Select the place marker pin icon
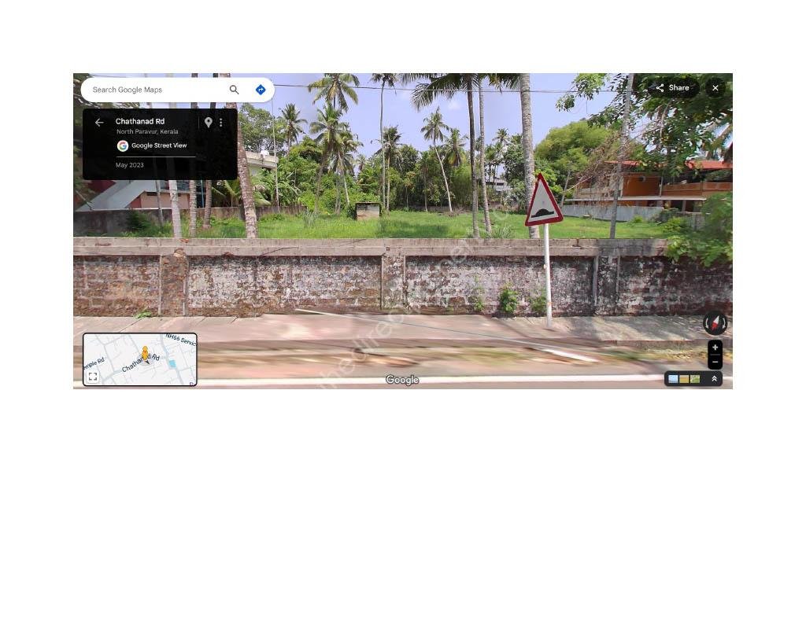806x622 pixels. 208,122
